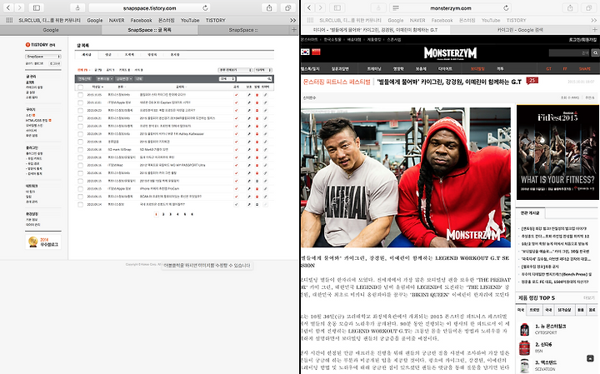Image resolution: width=600 pixels, height=374 pixels.
Task: Open the share menu in the left Safari window
Action: click(x=269, y=7)
